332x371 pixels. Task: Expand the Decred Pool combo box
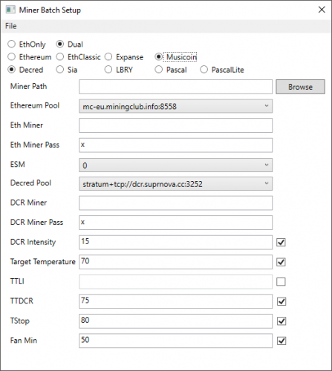click(175, 184)
